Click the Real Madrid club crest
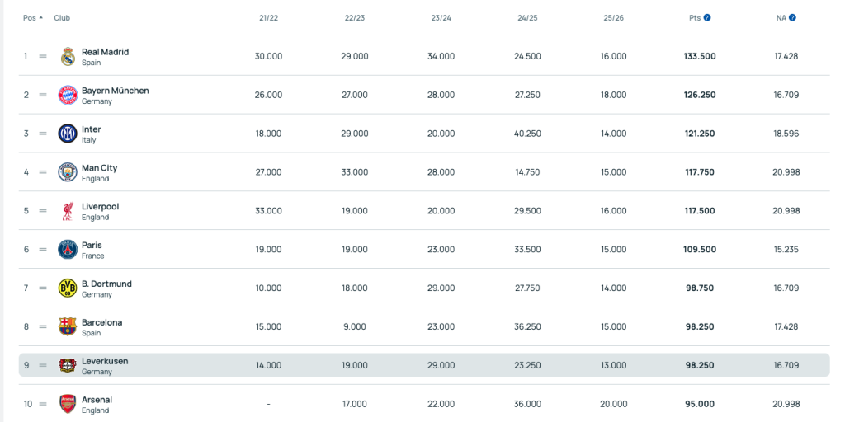Viewport: 845px width, 422px height. [x=68, y=57]
